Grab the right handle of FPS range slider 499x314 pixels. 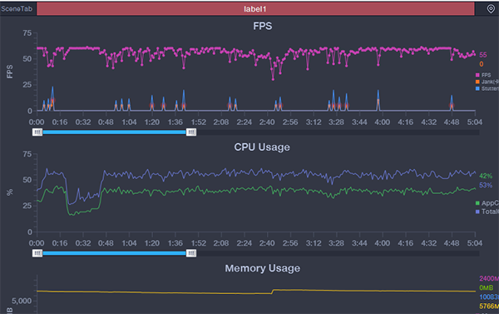[x=191, y=132]
